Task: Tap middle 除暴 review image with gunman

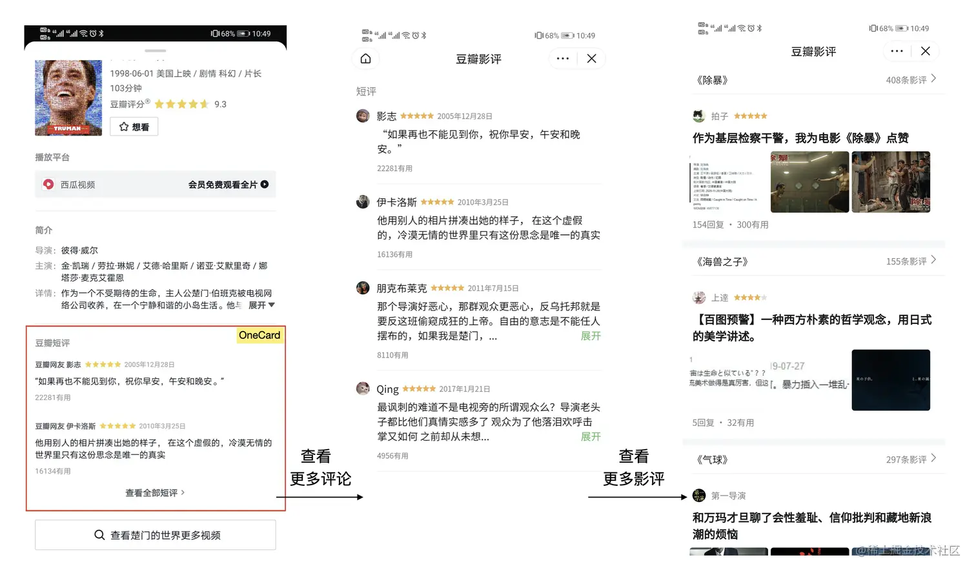Action: pos(809,182)
